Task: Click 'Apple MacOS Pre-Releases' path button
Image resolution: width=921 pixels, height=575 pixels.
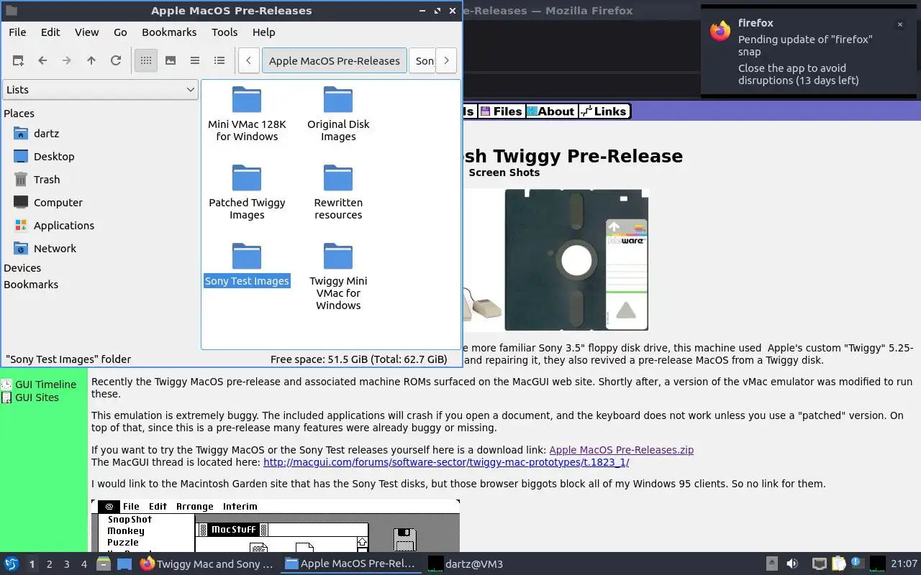Action: pos(335,61)
